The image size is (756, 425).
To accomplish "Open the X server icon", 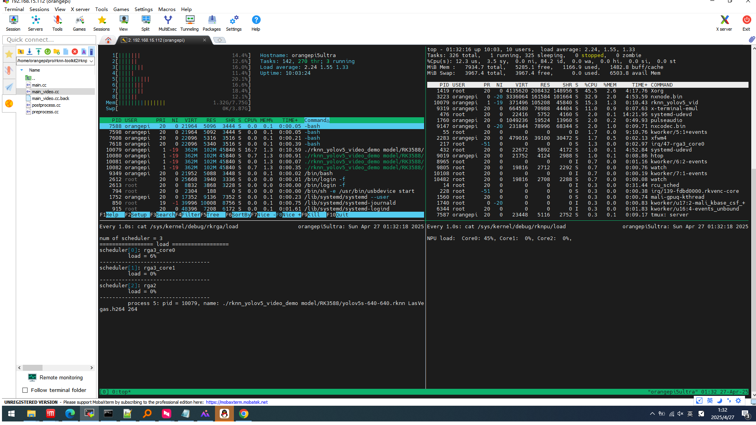I will (724, 23).
